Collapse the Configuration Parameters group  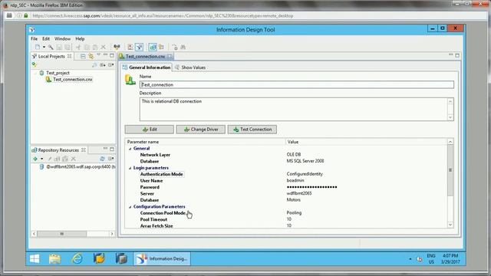tap(130, 207)
